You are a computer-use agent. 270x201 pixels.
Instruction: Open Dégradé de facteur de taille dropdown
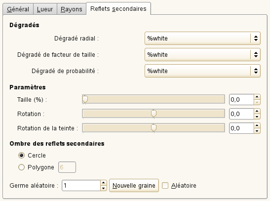pyautogui.click(x=202, y=55)
